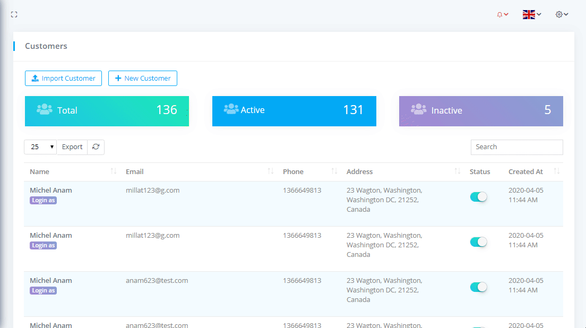Sort by Address column arrows icon
Screen dimensions: 586x328
tap(457, 171)
